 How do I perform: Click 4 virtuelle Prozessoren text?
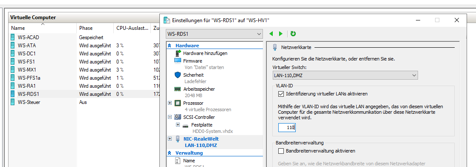pos(208,109)
